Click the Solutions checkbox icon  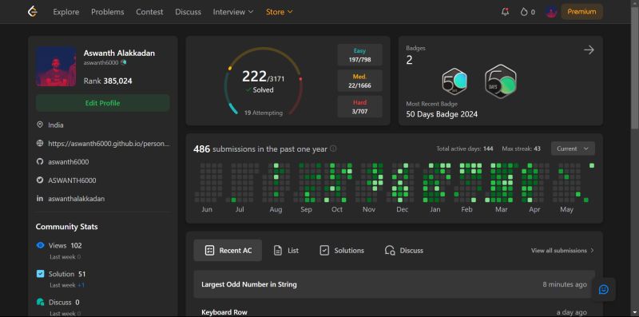click(x=324, y=250)
